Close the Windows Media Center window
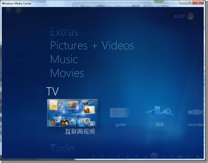Image resolution: width=208 pixels, height=163 pixels. (x=198, y=2)
